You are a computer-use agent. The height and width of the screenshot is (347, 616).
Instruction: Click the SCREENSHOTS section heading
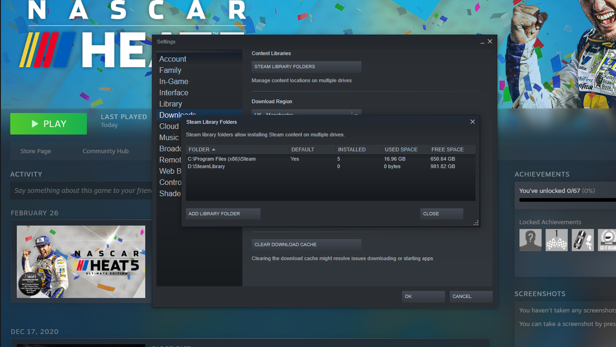pyautogui.click(x=540, y=294)
